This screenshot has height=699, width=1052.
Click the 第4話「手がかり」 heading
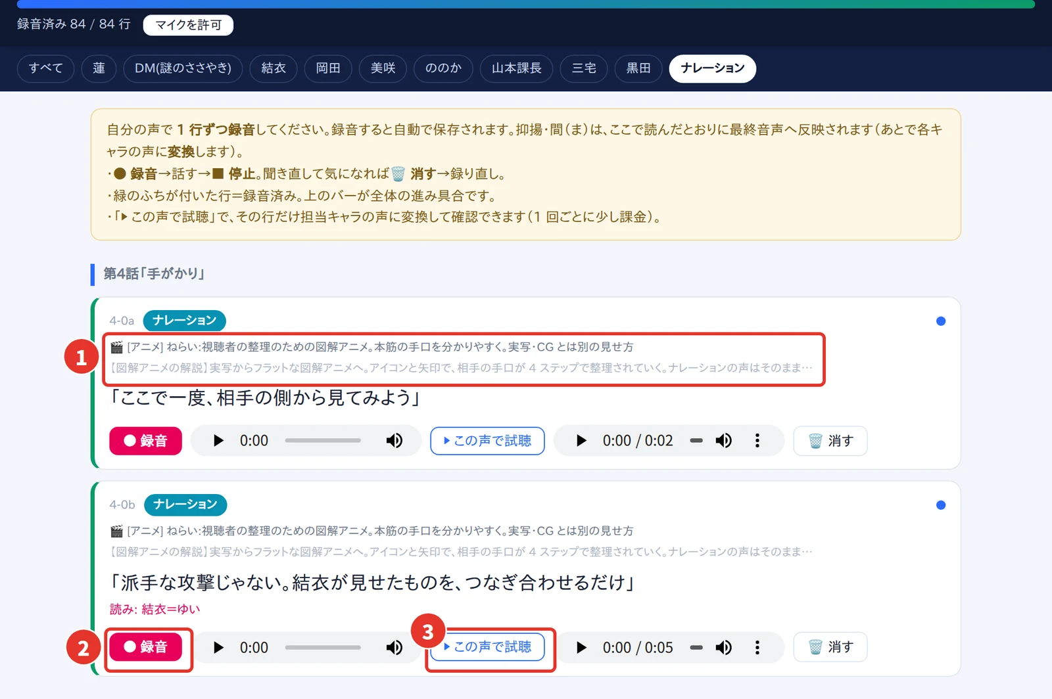point(154,274)
